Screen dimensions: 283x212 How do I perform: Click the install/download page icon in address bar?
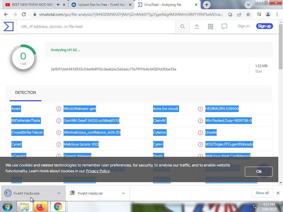[x=230, y=14]
